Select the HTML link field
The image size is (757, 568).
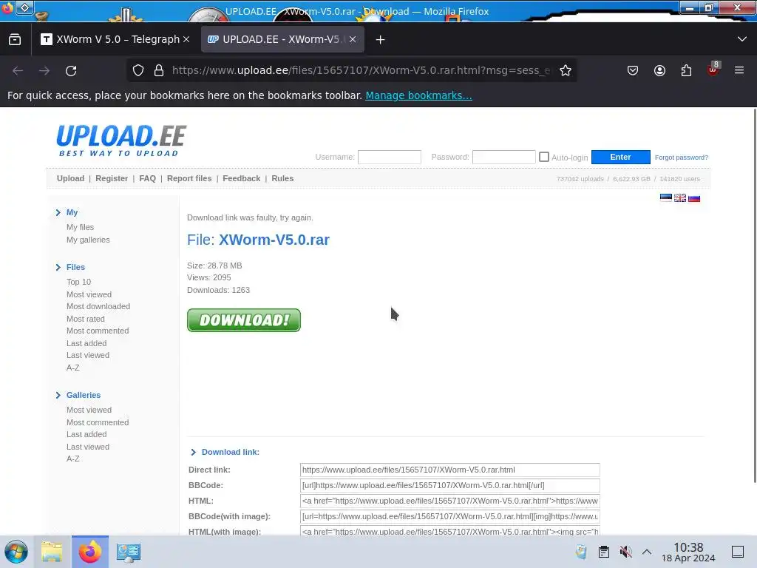(x=450, y=501)
